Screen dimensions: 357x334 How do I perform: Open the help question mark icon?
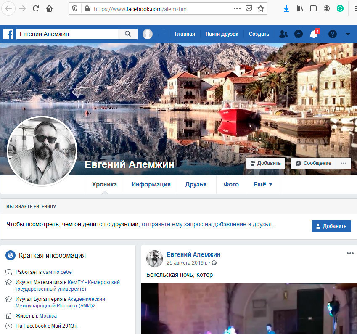(332, 34)
